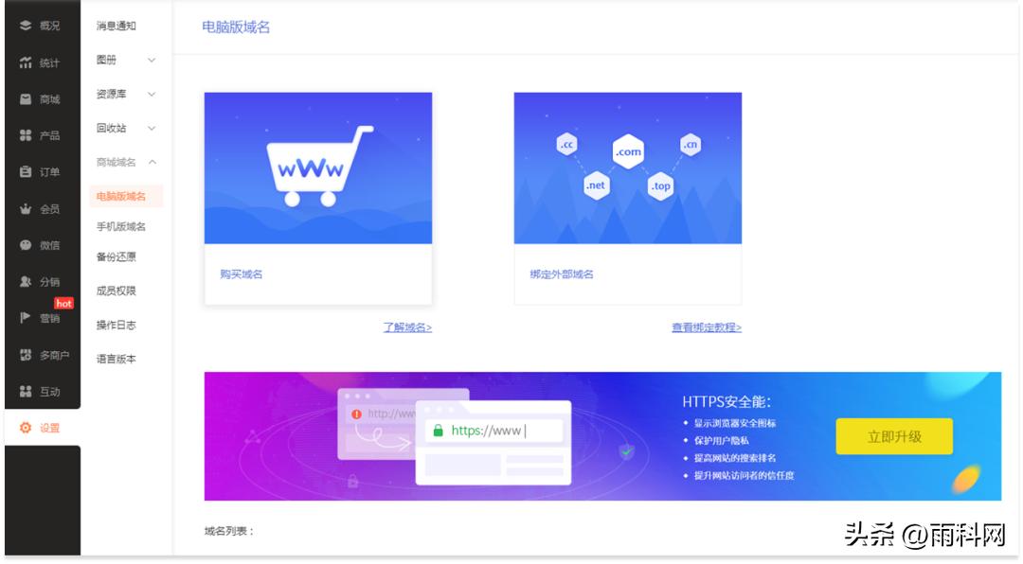Switch to 手机版域名 menu item

point(121,227)
